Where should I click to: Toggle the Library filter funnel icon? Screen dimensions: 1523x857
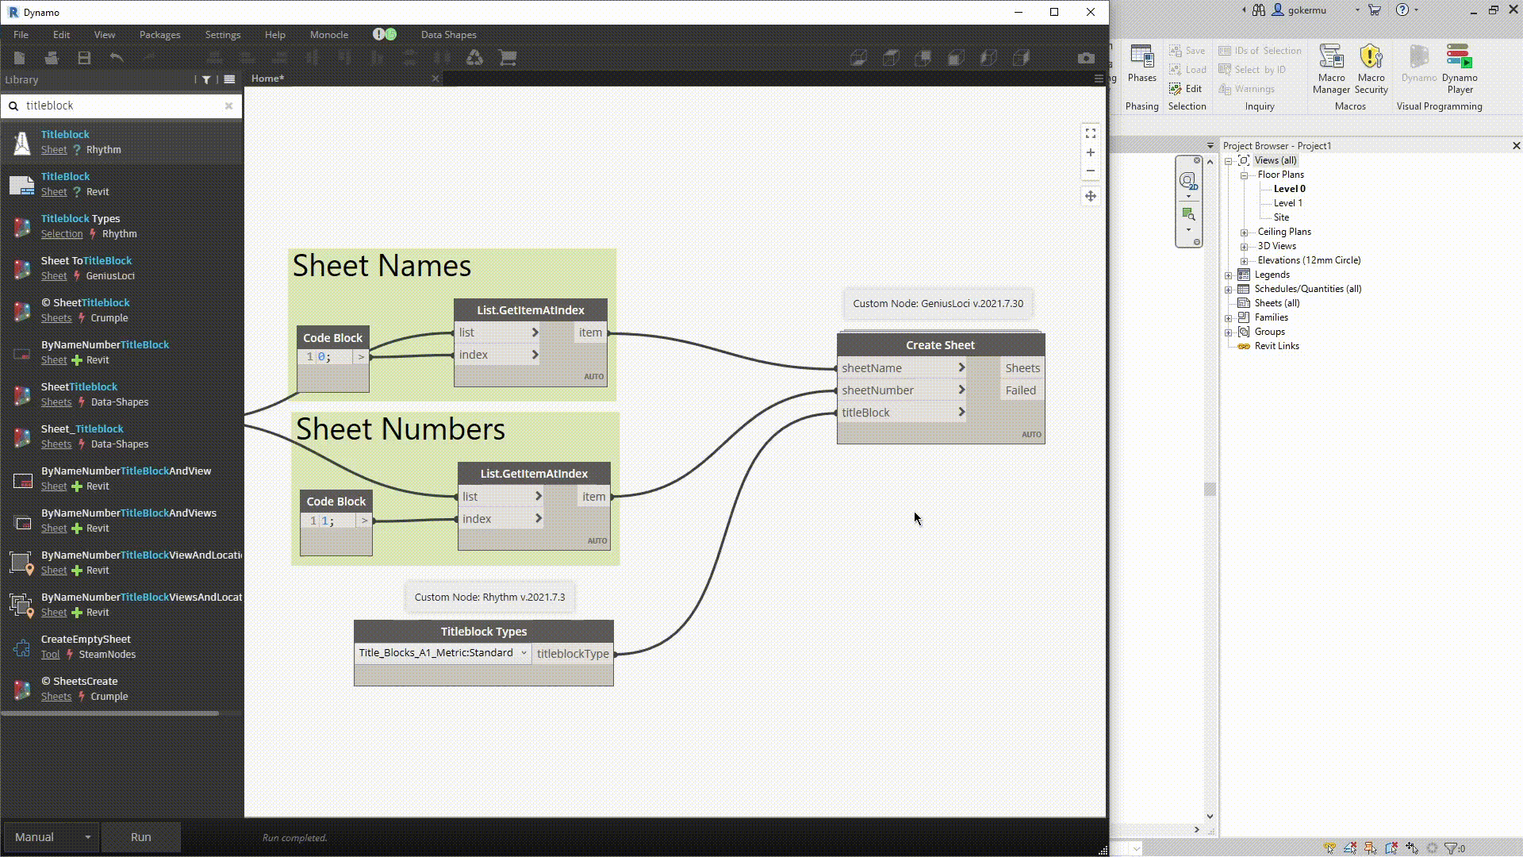(x=205, y=79)
